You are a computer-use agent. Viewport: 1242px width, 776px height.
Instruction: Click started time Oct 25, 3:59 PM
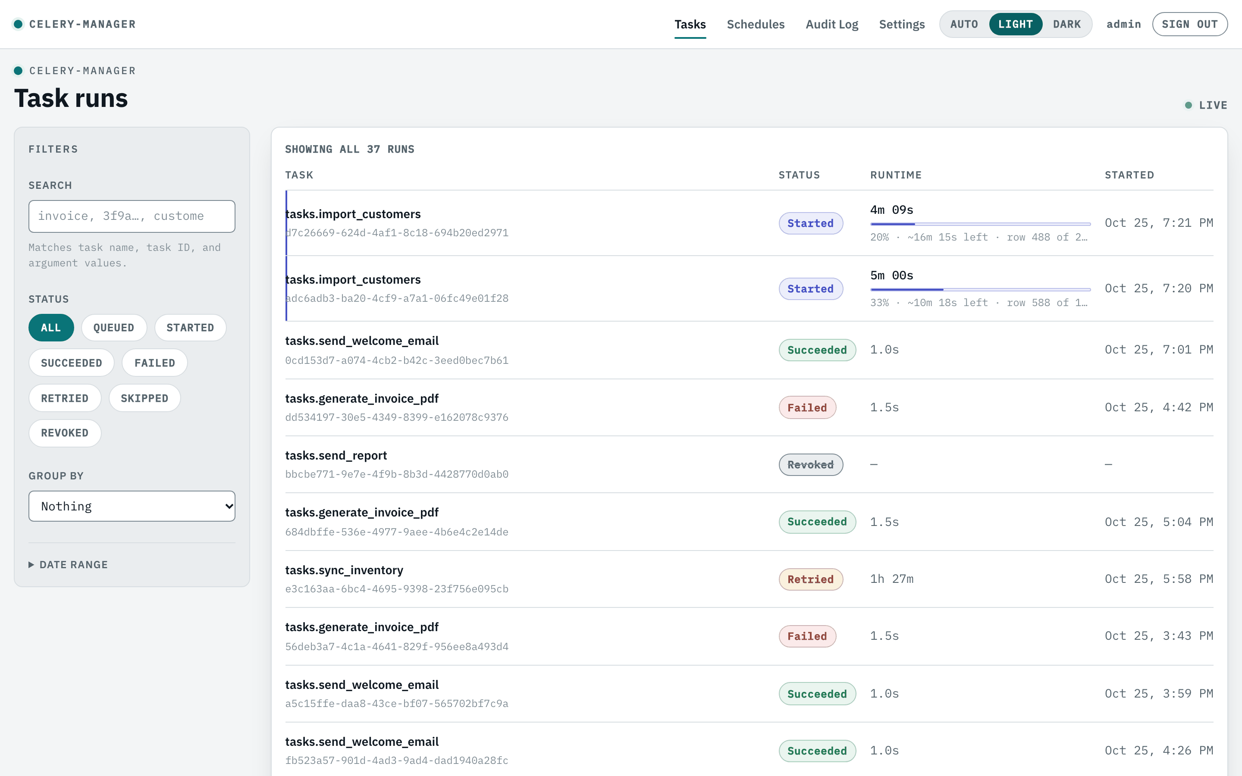[x=1159, y=693]
